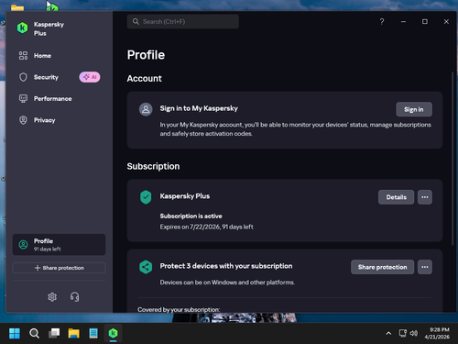458x344 pixels.
Task: Click the Kaspersky Plus logo icon
Action: coord(22,28)
